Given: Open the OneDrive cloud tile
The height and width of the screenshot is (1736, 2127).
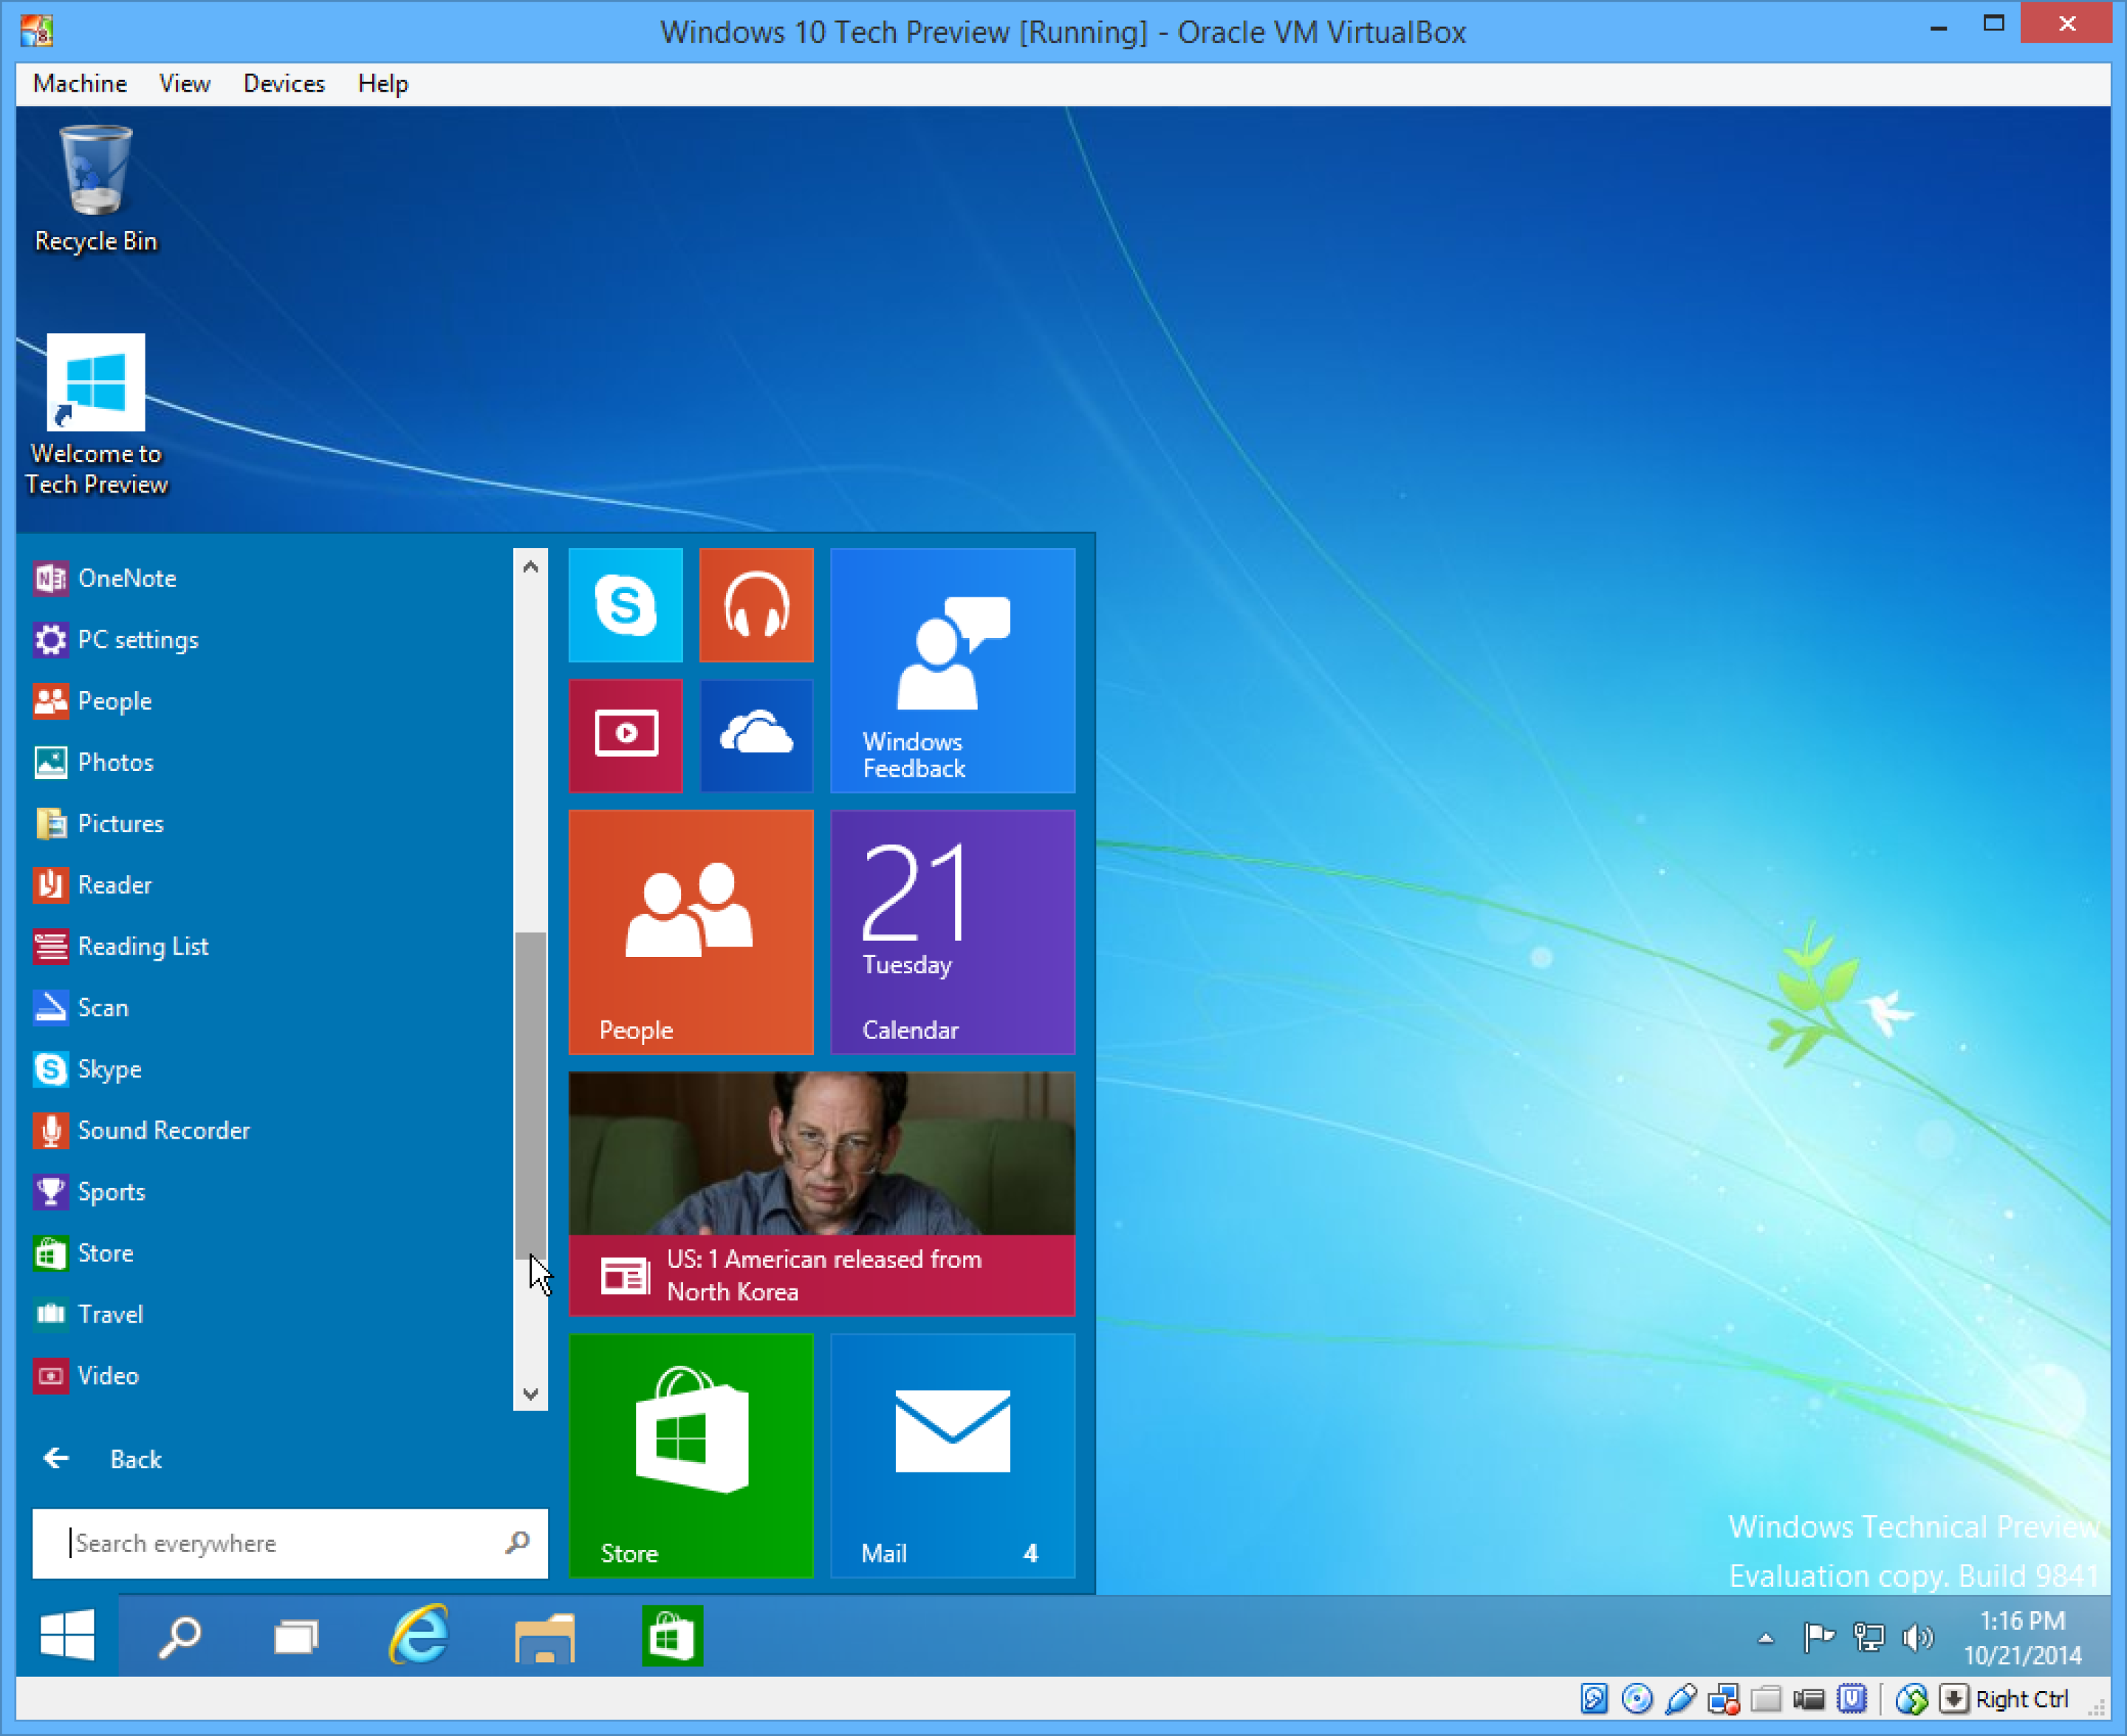Looking at the screenshot, I should click(x=756, y=735).
